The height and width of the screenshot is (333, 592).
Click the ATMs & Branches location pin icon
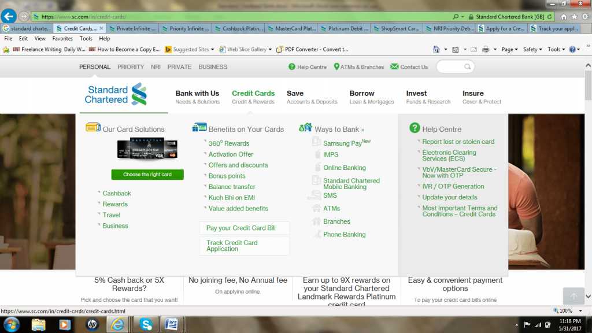coord(336,67)
